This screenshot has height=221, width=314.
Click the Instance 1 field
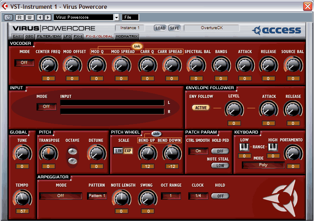pyautogui.click(x=130, y=28)
